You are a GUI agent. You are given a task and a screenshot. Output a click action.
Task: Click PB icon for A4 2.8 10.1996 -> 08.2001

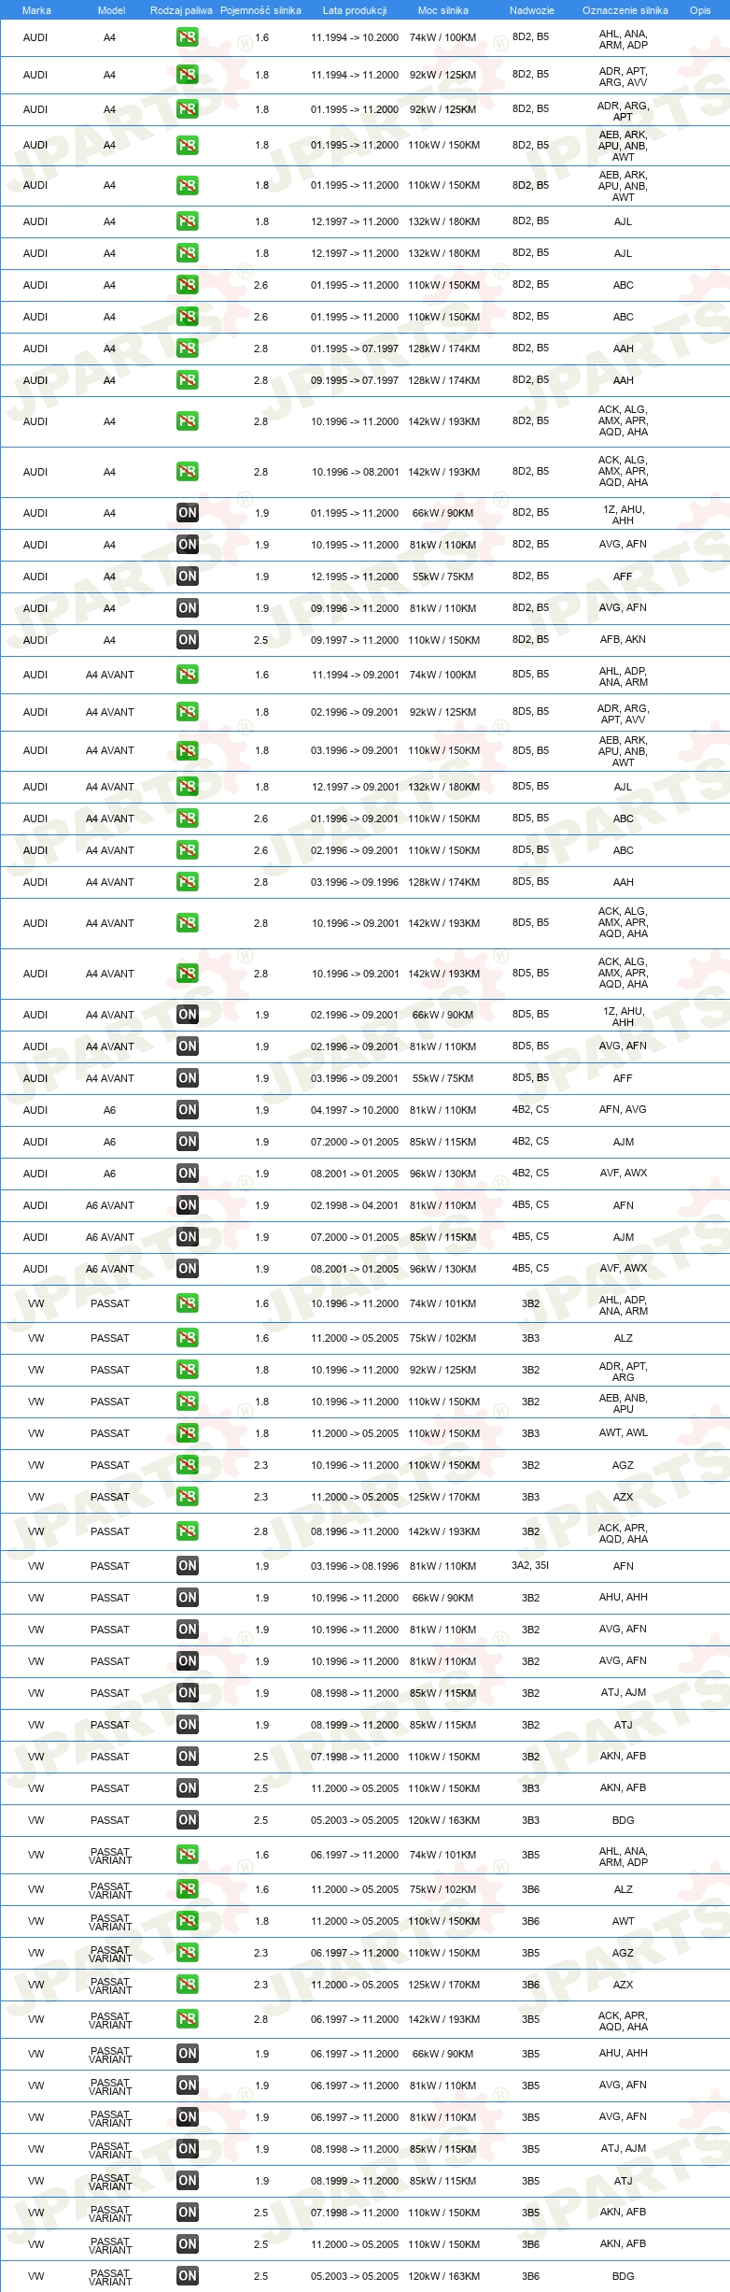click(x=187, y=472)
